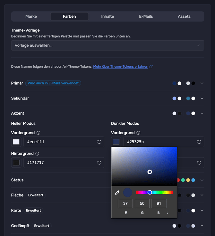Screen dimensions: 215x236
Task: Click the light blue Sekundär preview dot
Action: [x=174, y=99]
